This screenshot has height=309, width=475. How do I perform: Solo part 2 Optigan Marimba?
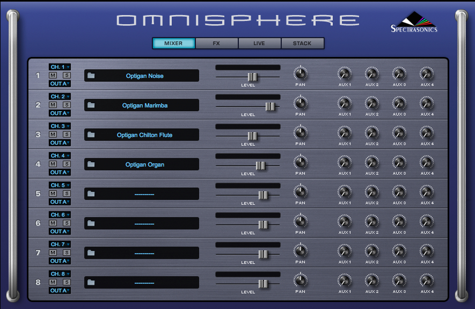[67, 105]
